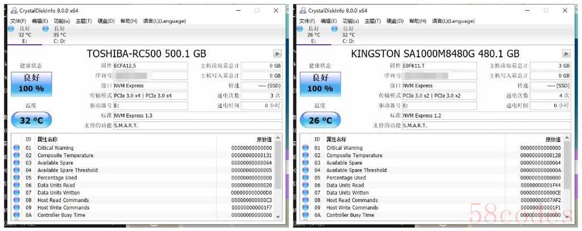
Task: Open 编辑(E) menu in right KINGSTON window
Action: click(x=329, y=21)
